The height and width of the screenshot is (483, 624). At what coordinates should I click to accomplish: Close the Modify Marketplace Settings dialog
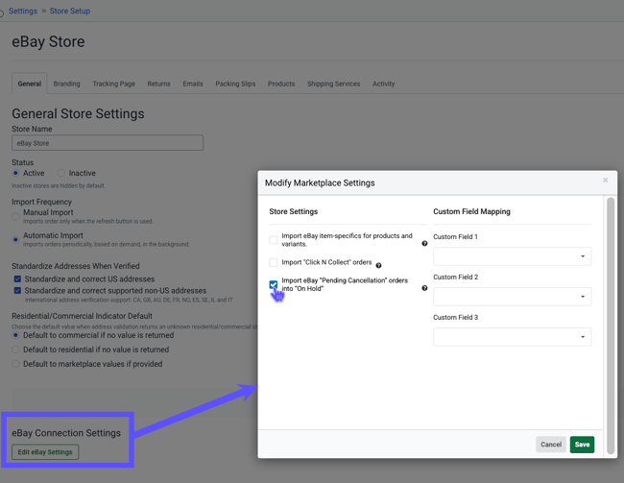pos(606,181)
